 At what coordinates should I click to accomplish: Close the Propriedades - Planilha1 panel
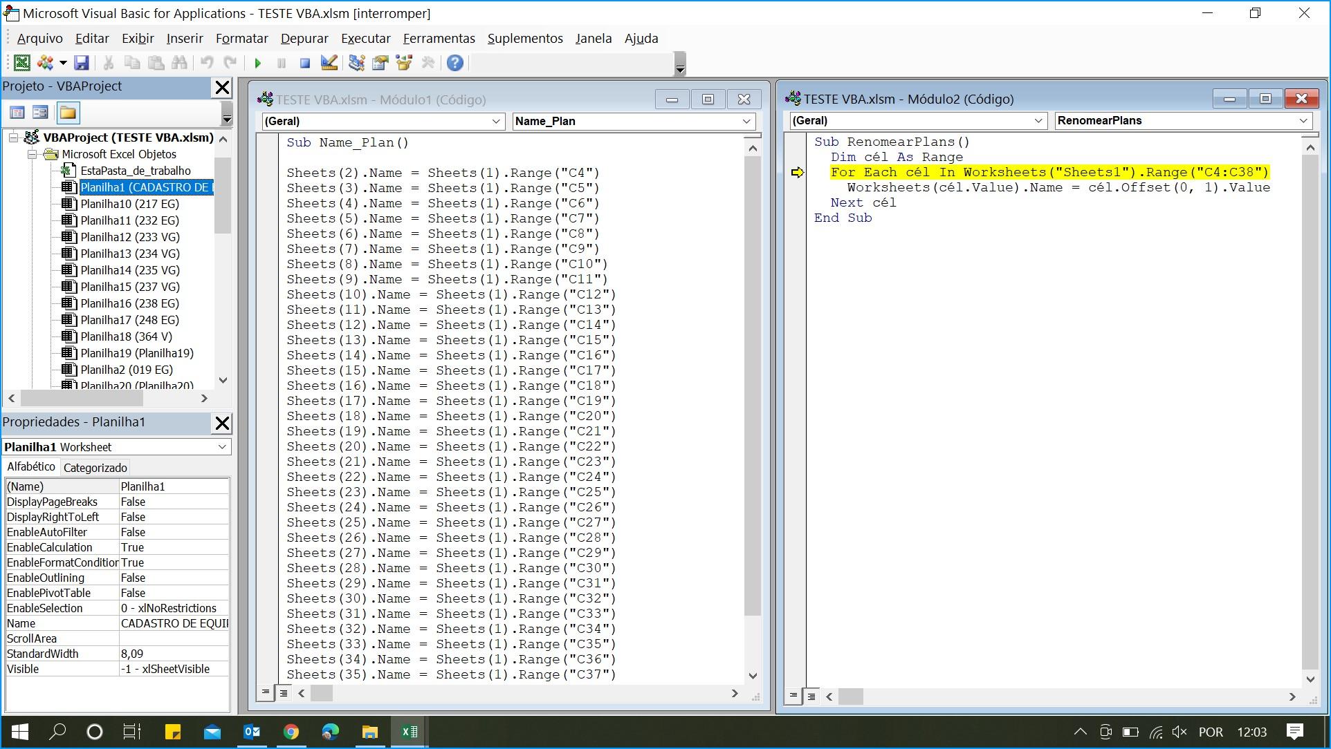(x=222, y=423)
